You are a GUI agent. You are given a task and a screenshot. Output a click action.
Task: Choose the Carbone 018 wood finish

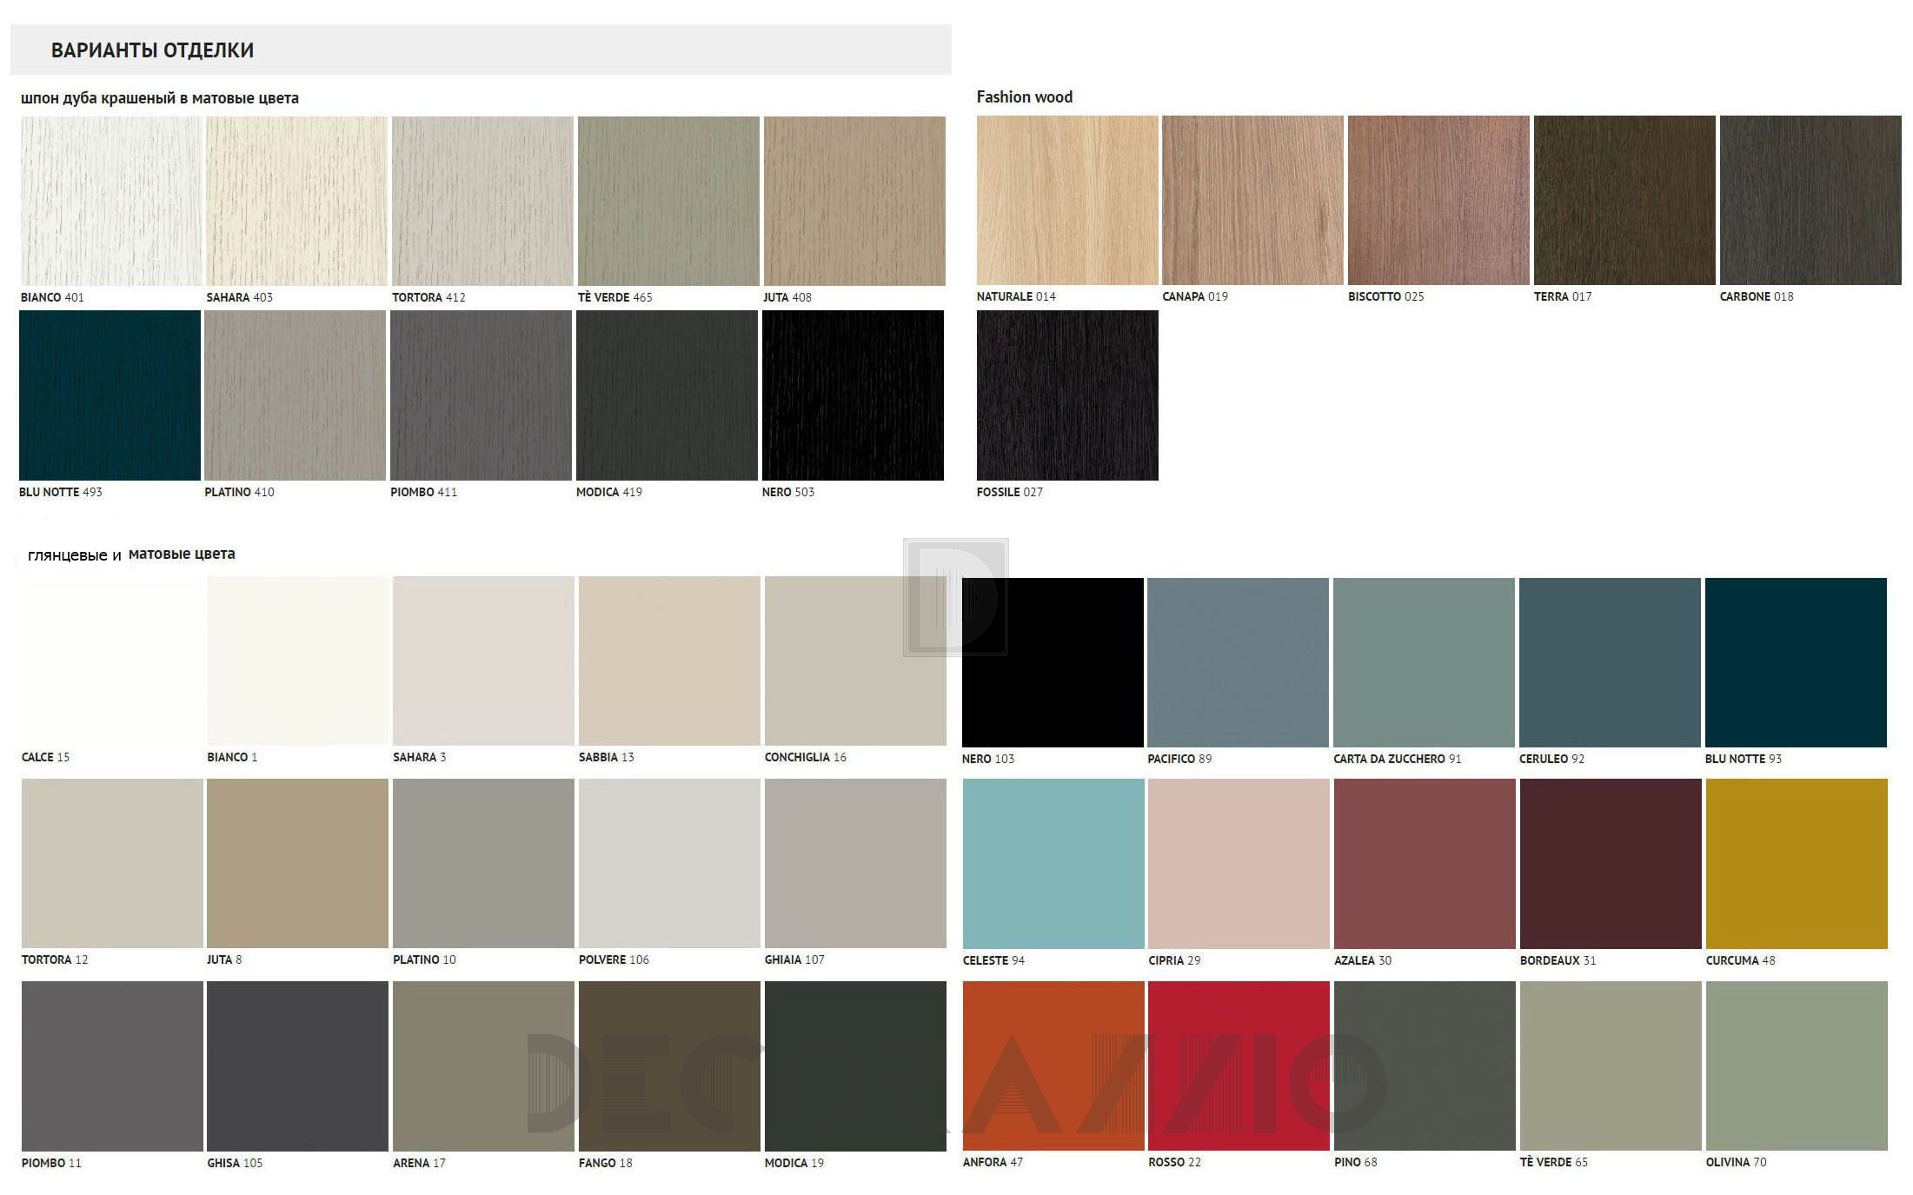(x=1810, y=200)
